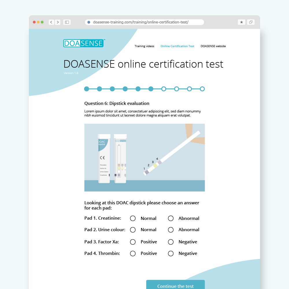
Task: Mark Pad 3 Factor Xa as Positive
Action: (x=133, y=242)
